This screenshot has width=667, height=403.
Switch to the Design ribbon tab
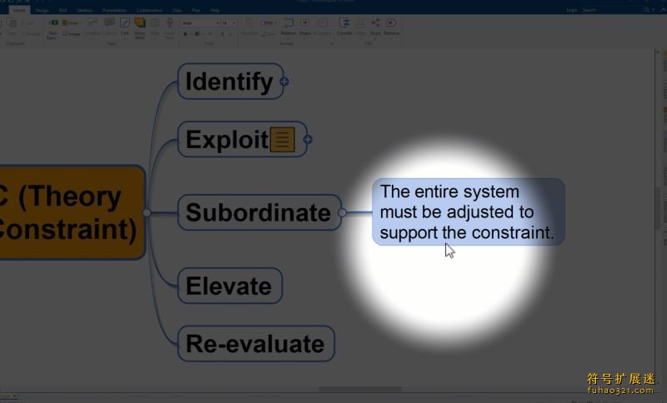click(42, 10)
